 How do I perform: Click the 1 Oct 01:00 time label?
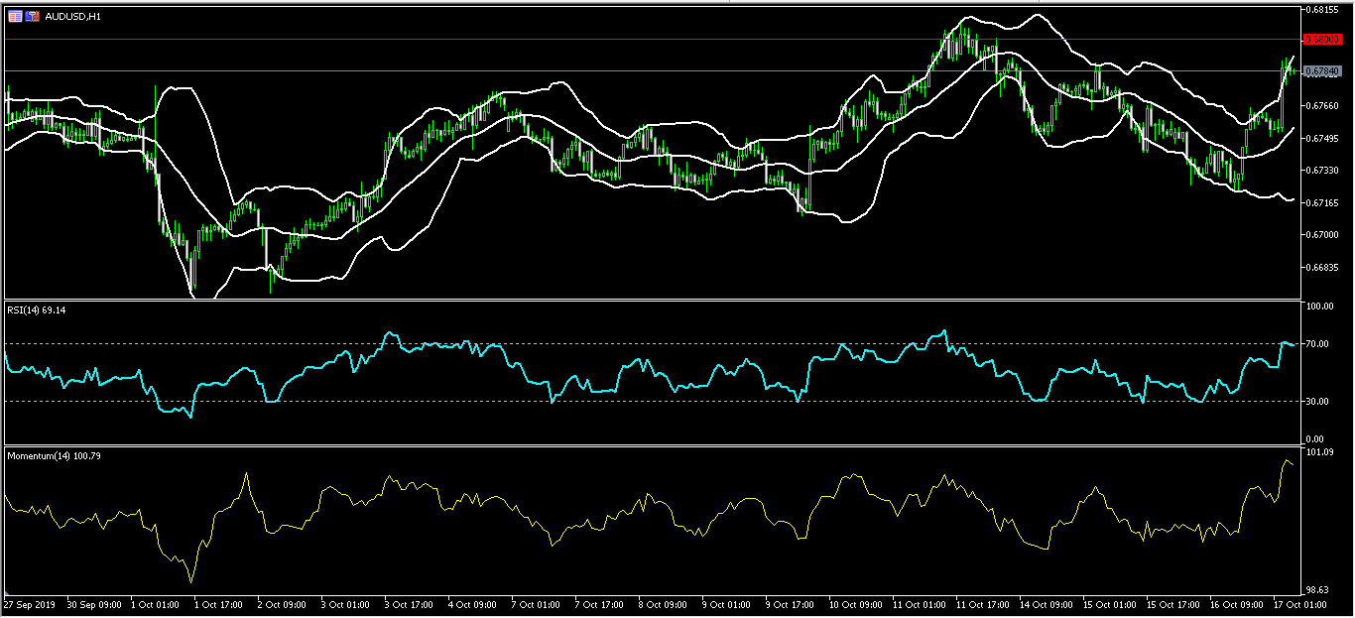(x=155, y=603)
